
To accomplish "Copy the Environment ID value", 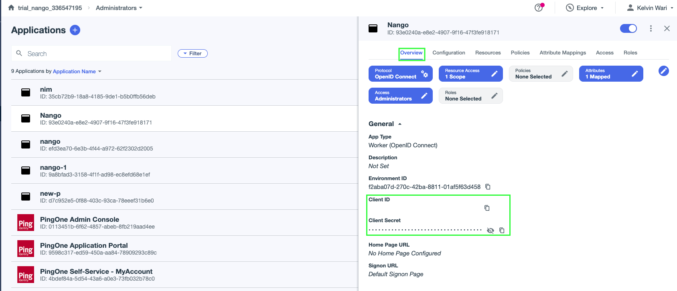I will click(x=488, y=187).
